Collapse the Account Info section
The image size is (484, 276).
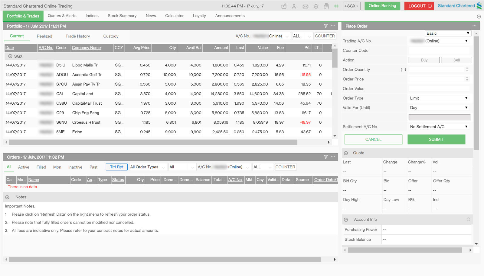pyautogui.click(x=346, y=220)
